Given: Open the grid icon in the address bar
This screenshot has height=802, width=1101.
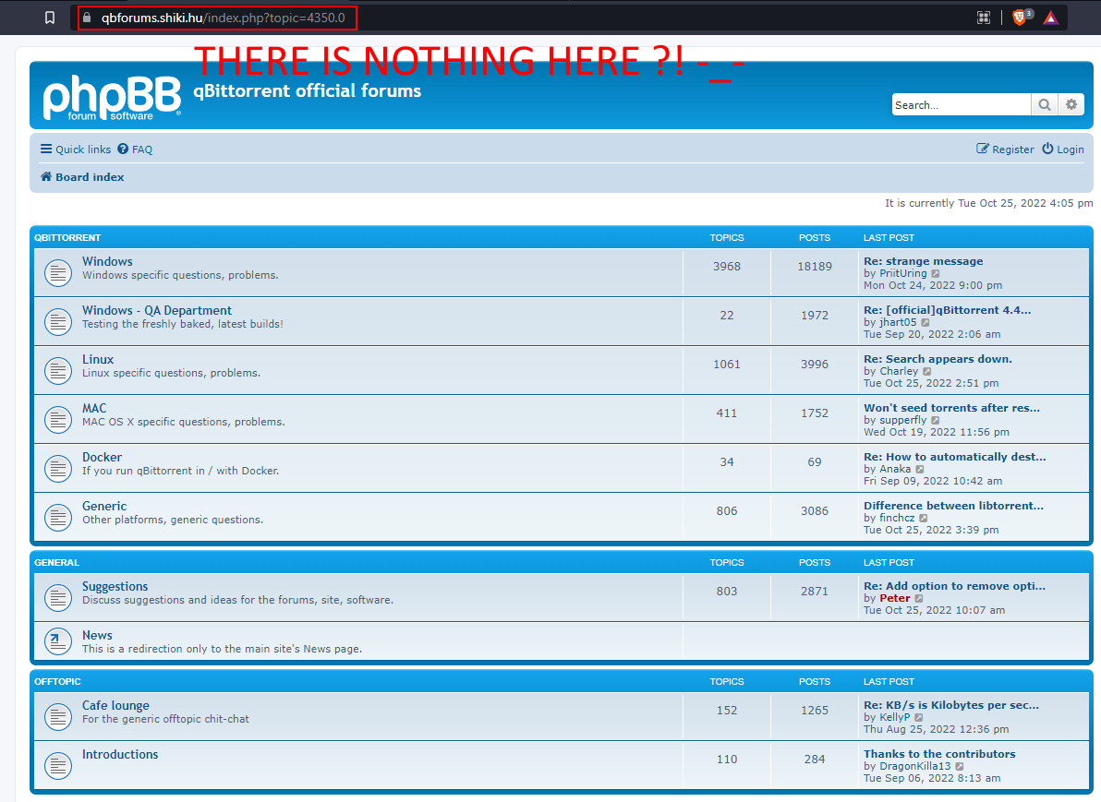Looking at the screenshot, I should pos(984,18).
